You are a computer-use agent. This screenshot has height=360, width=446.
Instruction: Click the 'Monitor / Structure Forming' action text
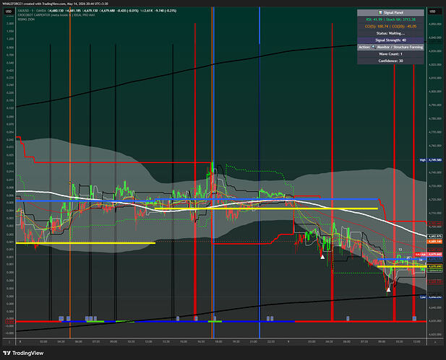400,47
